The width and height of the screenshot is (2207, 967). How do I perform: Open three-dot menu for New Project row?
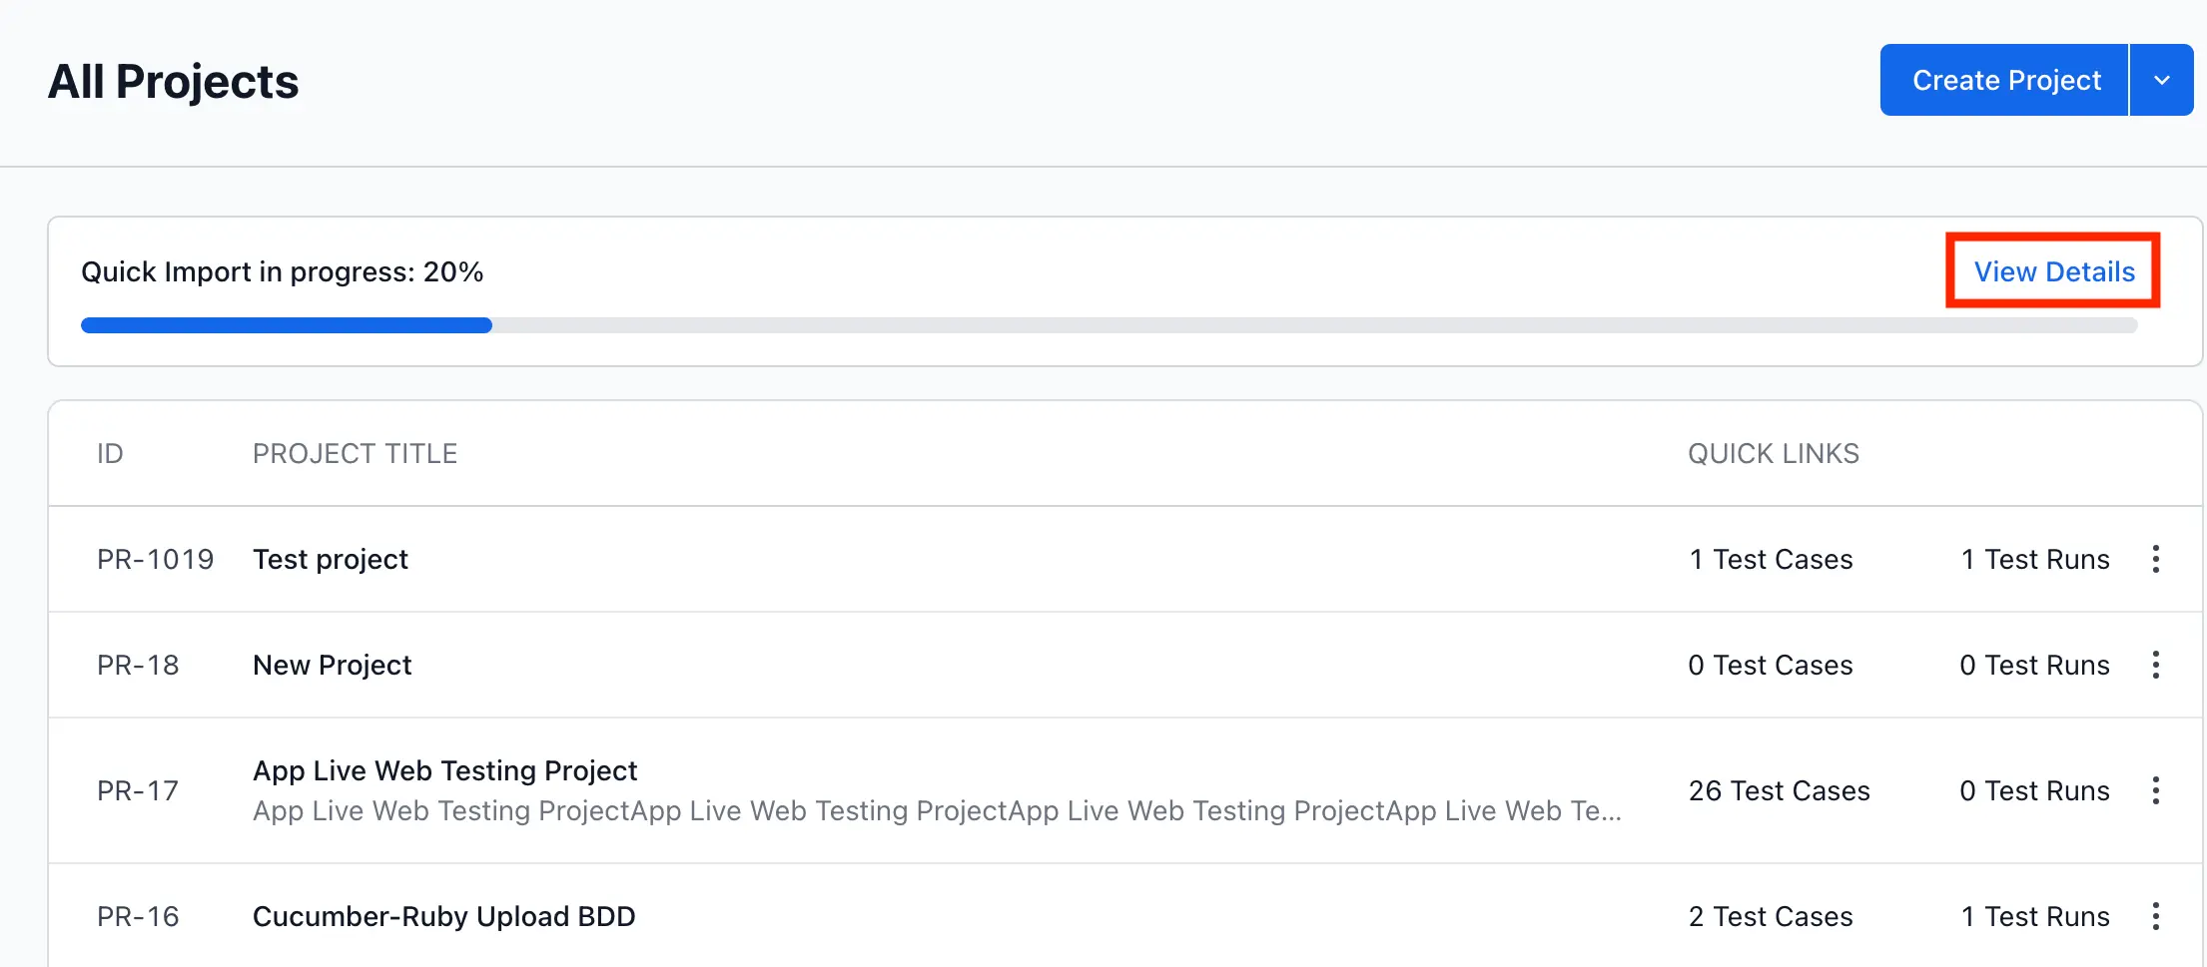point(2155,665)
